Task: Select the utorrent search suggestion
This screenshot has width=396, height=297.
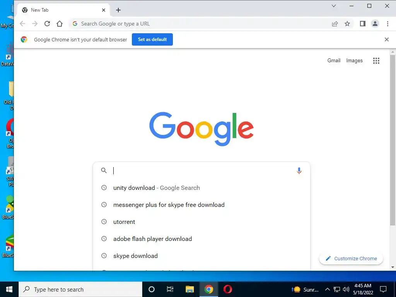Action: [x=201, y=222]
